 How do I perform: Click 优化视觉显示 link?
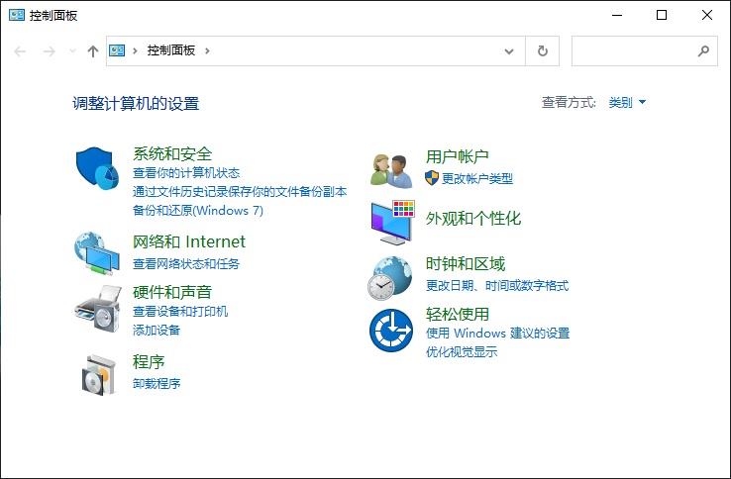point(462,351)
